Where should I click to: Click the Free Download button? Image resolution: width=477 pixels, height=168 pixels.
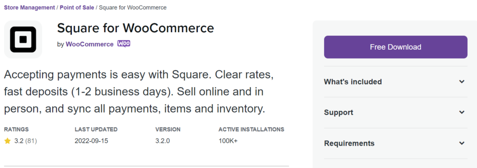(x=395, y=47)
